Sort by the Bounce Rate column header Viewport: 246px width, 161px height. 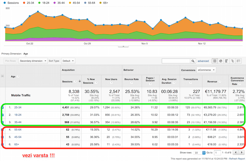coord(132,79)
